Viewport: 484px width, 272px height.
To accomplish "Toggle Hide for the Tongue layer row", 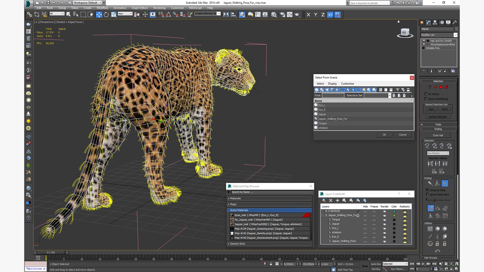I will click(x=365, y=220).
